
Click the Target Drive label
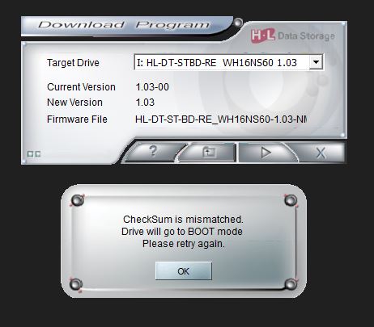73,63
